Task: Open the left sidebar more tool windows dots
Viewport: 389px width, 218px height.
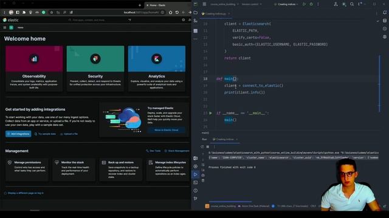Action: [196, 39]
